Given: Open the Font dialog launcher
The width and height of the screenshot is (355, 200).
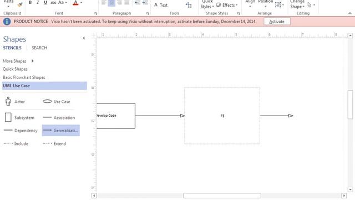Looking at the screenshot, I should [96, 13].
